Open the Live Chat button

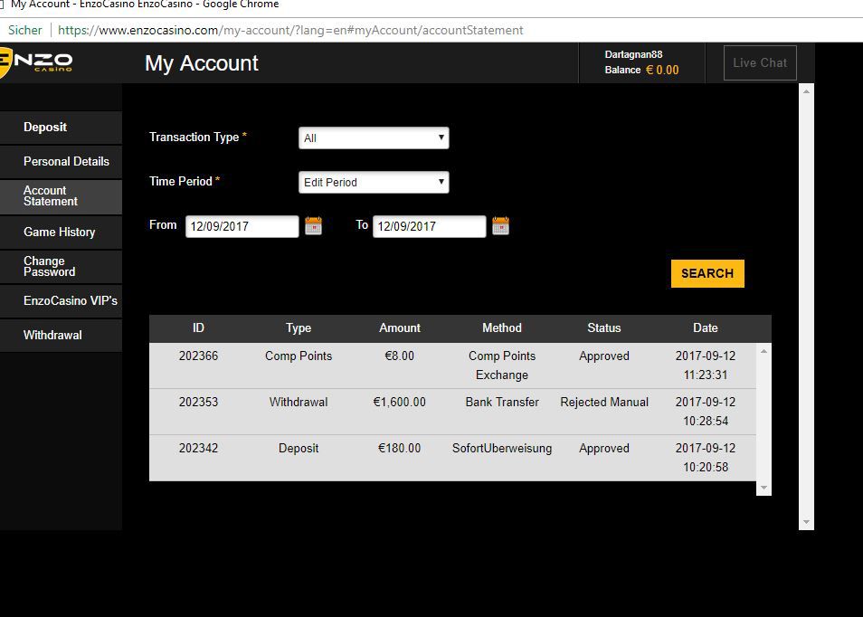760,62
